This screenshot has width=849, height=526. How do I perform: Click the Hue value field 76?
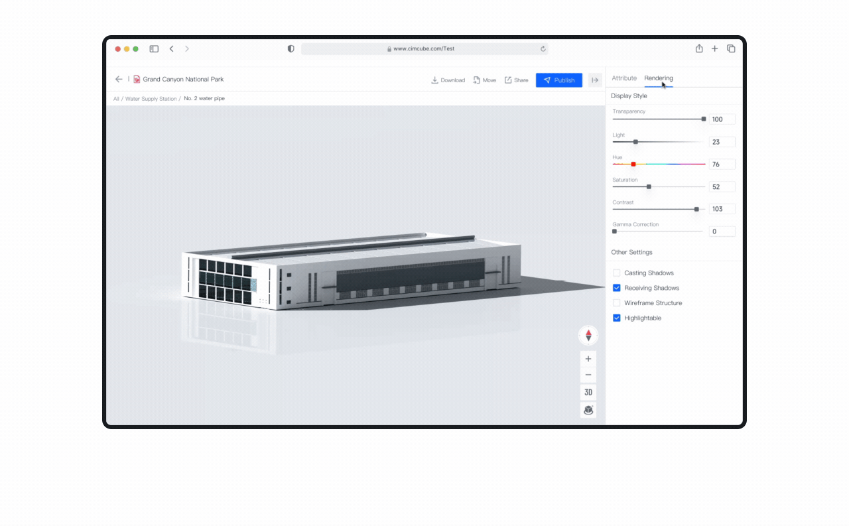click(722, 164)
